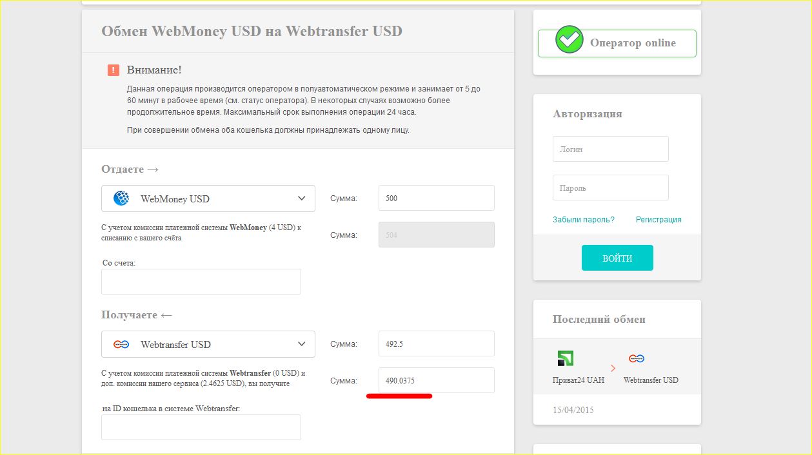
Task: Click the Со счета account input field
Action: click(x=201, y=282)
